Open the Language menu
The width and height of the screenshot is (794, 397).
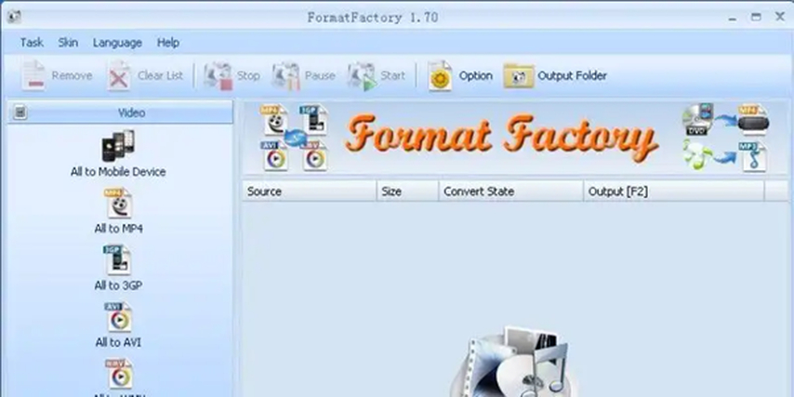click(x=117, y=43)
